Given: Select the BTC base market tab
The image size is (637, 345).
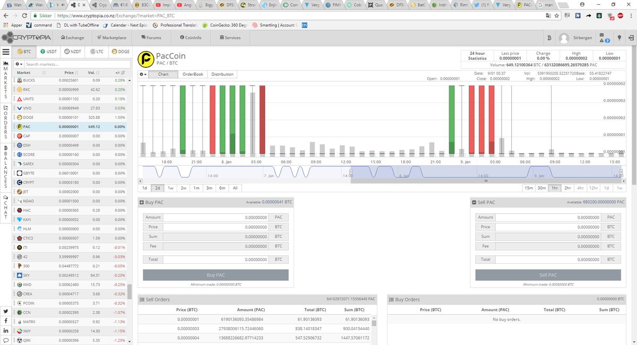Looking at the screenshot, I should tap(24, 51).
